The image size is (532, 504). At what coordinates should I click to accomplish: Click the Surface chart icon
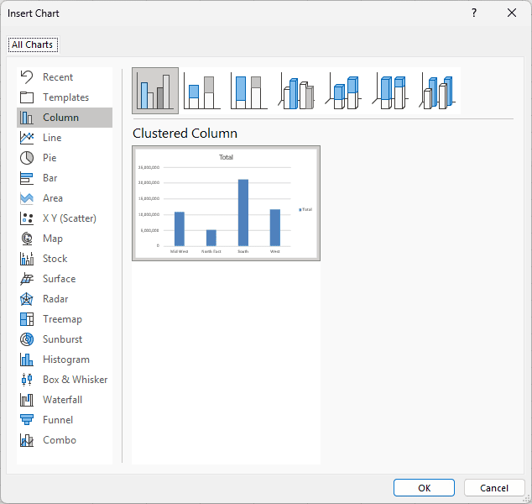tap(27, 279)
